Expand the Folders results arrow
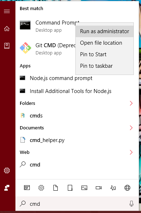 (131, 103)
